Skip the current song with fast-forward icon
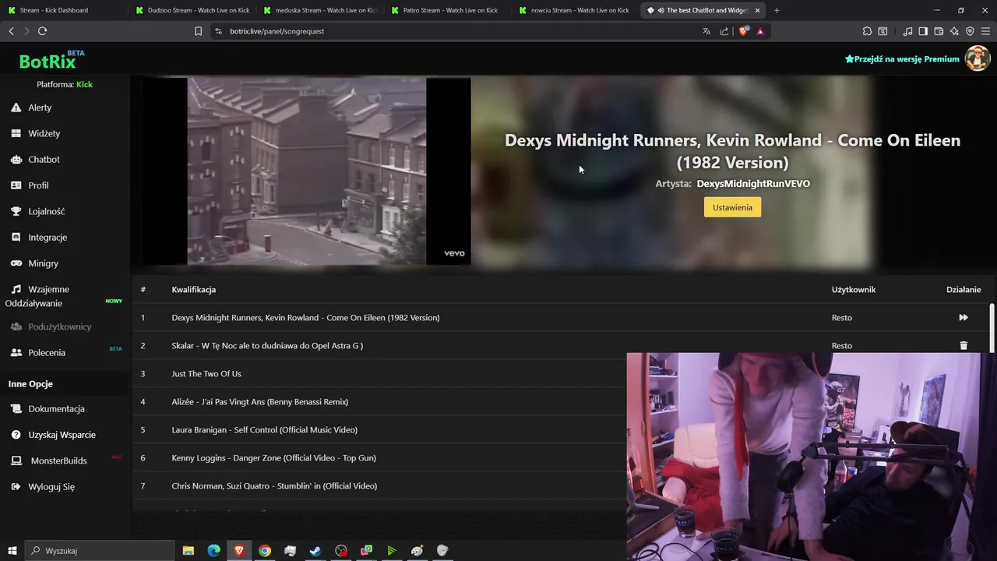 [x=964, y=317]
